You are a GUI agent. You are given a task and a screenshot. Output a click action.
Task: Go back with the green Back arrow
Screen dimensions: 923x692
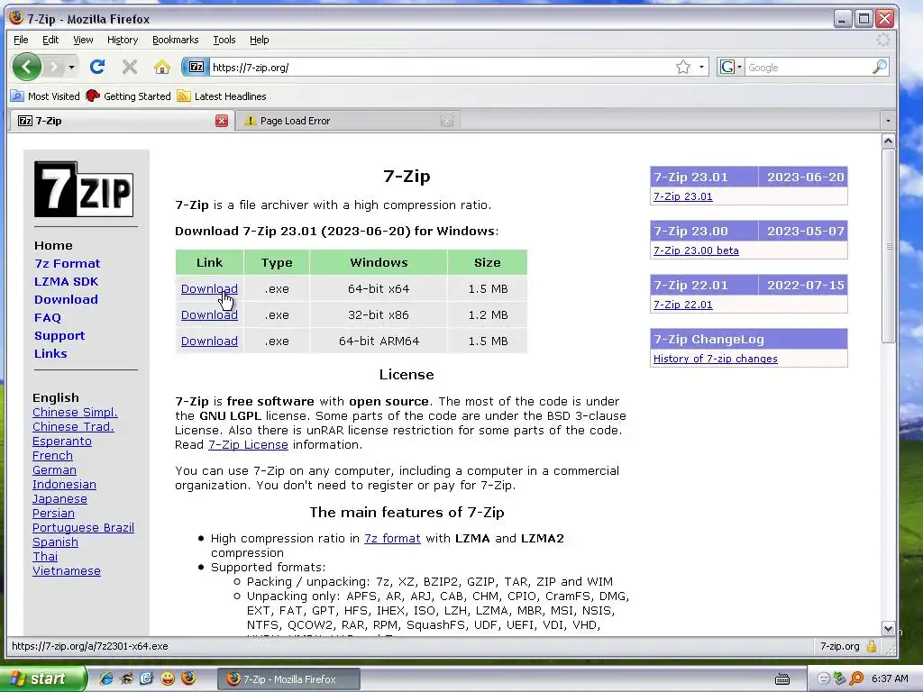(x=26, y=67)
